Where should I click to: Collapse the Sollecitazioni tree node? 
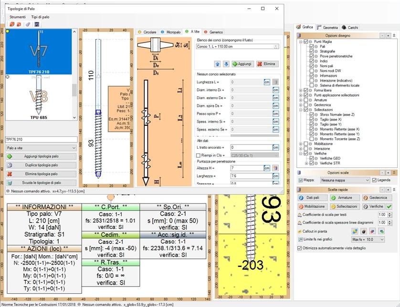coord(300,110)
